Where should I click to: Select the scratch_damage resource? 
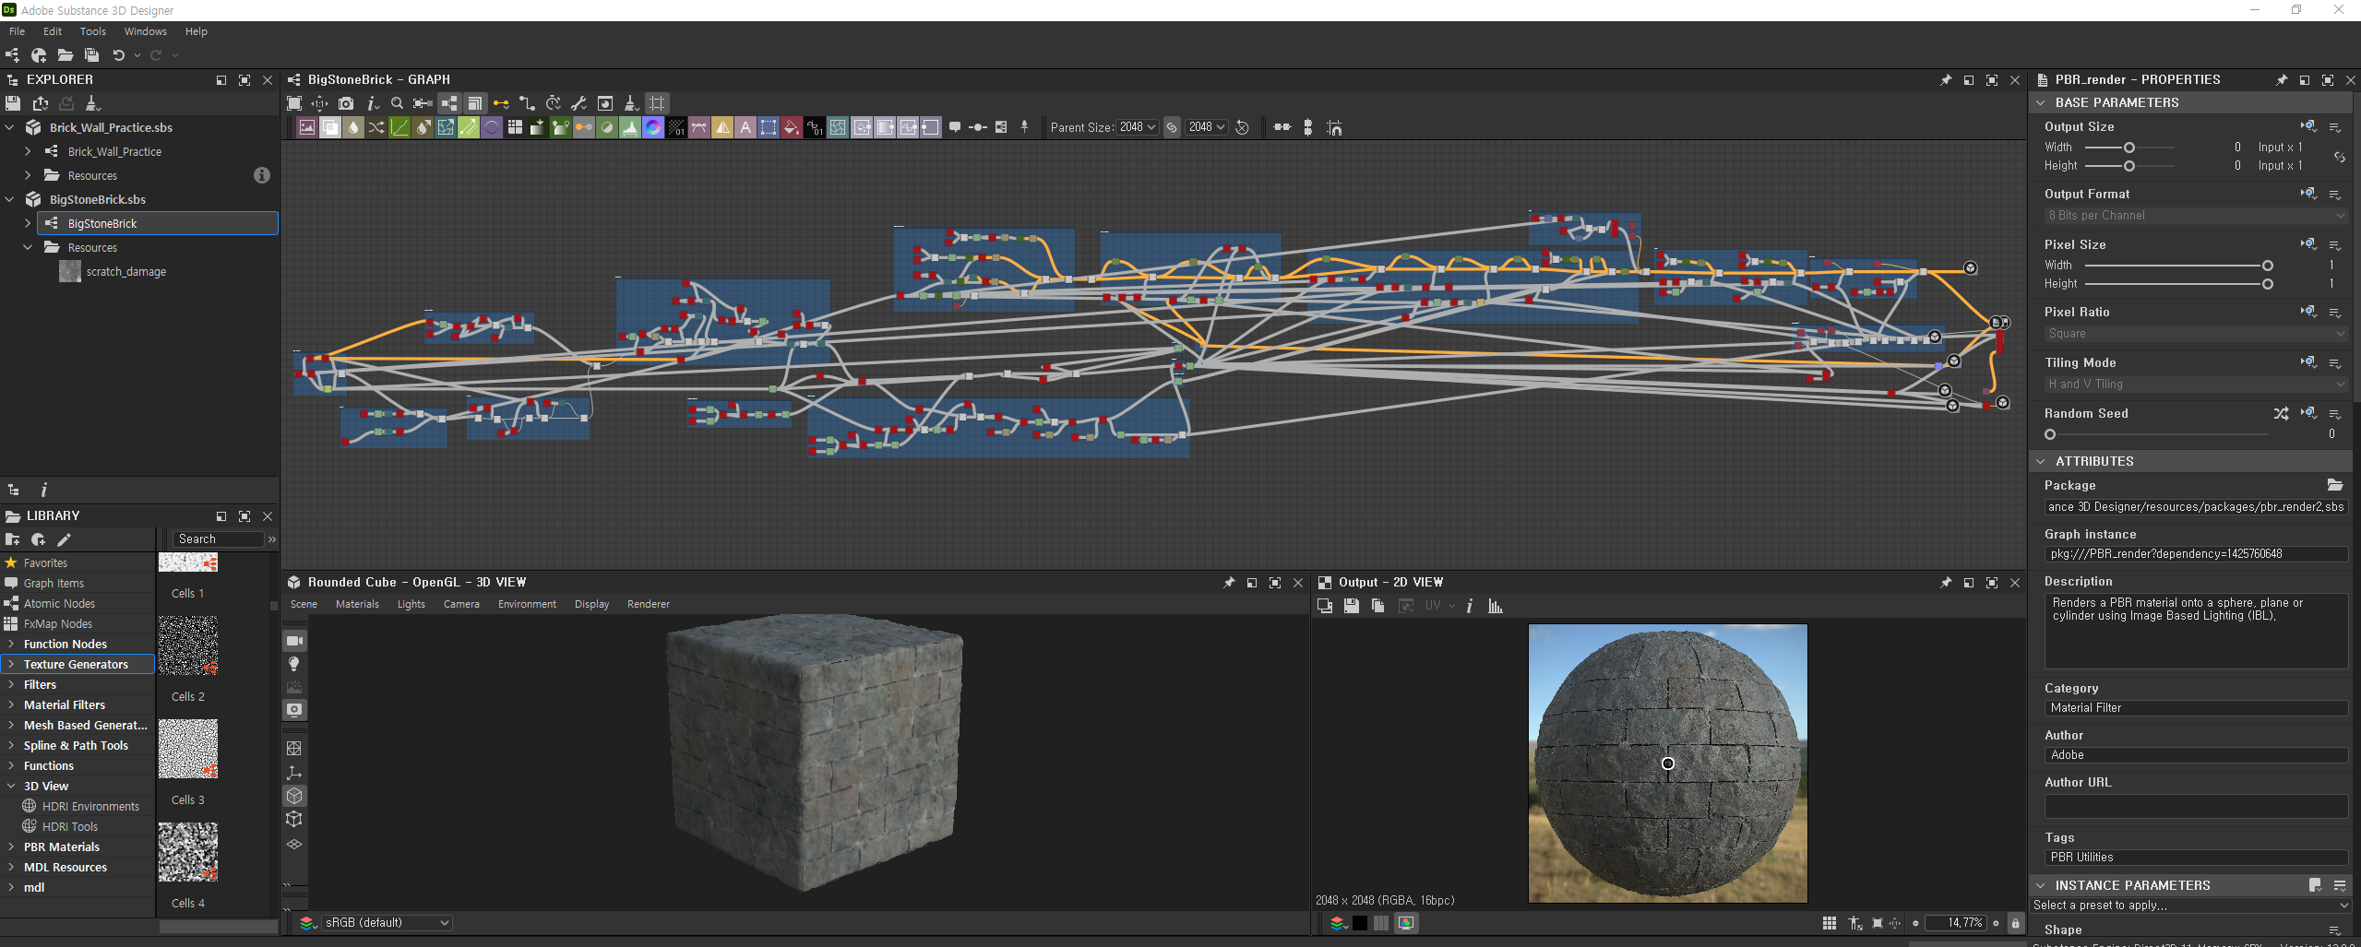click(x=125, y=272)
